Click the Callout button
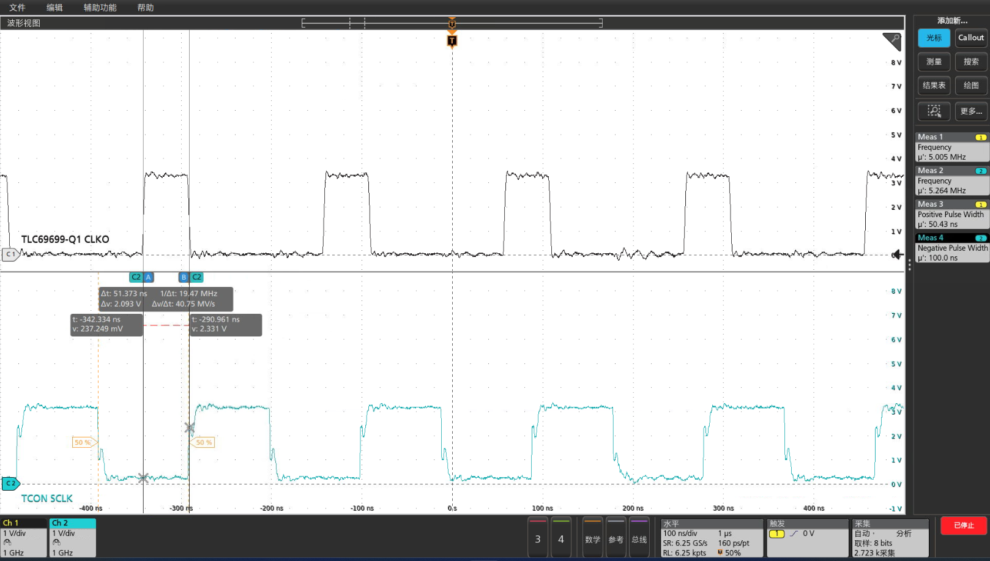Screen dimensions: 990x561 coord(971,38)
